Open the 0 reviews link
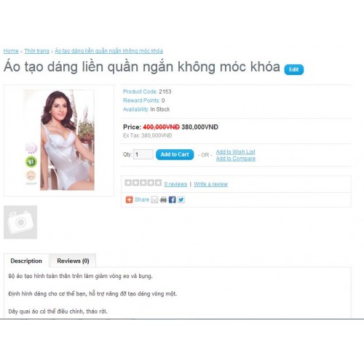Image resolution: width=364 pixels, height=364 pixels. (175, 184)
